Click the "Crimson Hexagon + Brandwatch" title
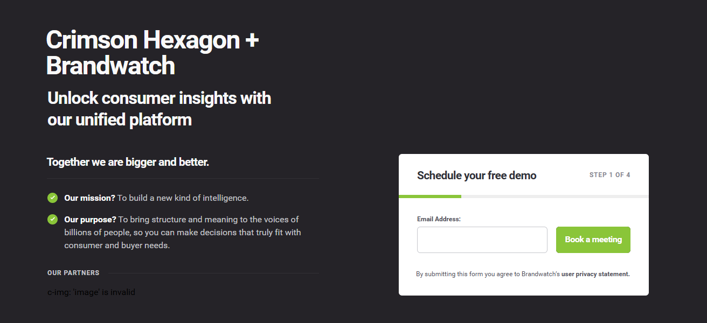Screen dimensions: 707x323 click(x=152, y=53)
